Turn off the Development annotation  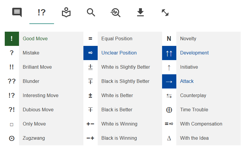click(201, 53)
